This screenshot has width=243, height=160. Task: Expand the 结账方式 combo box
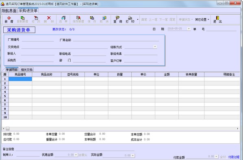[x=155, y=47]
